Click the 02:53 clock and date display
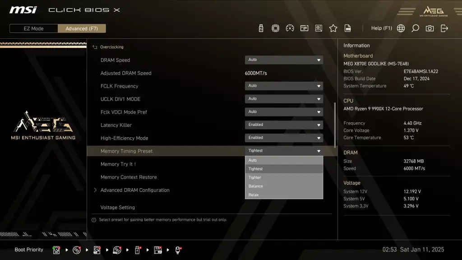The width and height of the screenshot is (462, 260). (x=413, y=250)
